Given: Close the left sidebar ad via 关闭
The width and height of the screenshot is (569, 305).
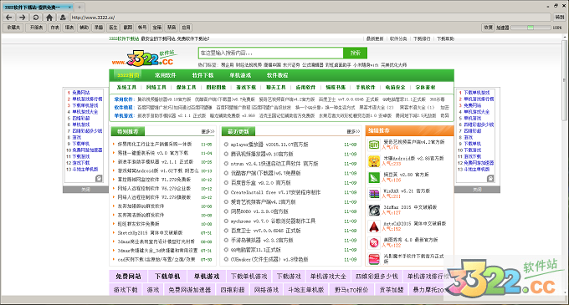Looking at the screenshot, I should pyautogui.click(x=85, y=190).
